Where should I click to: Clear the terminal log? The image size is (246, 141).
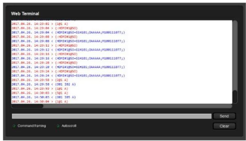coord(224,126)
